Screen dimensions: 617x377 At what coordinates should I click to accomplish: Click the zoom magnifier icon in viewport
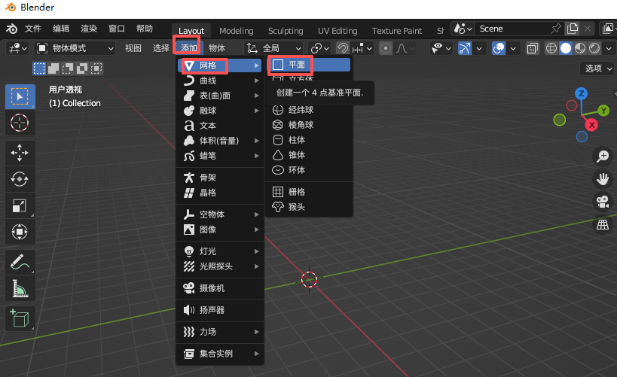click(603, 157)
